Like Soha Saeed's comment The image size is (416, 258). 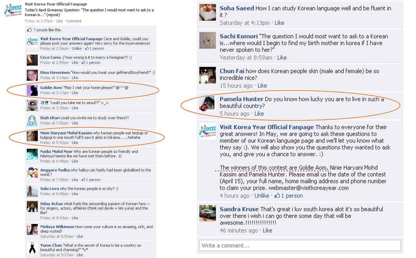(279, 23)
